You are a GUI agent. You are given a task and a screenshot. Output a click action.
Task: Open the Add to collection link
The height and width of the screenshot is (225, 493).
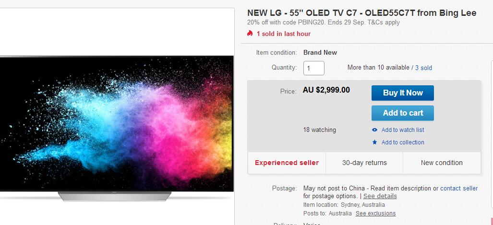[403, 142]
